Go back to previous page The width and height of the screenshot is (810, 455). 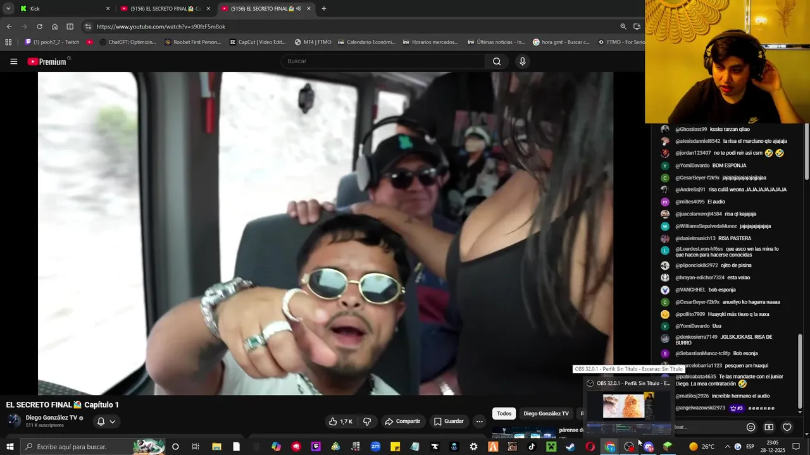(x=9, y=27)
